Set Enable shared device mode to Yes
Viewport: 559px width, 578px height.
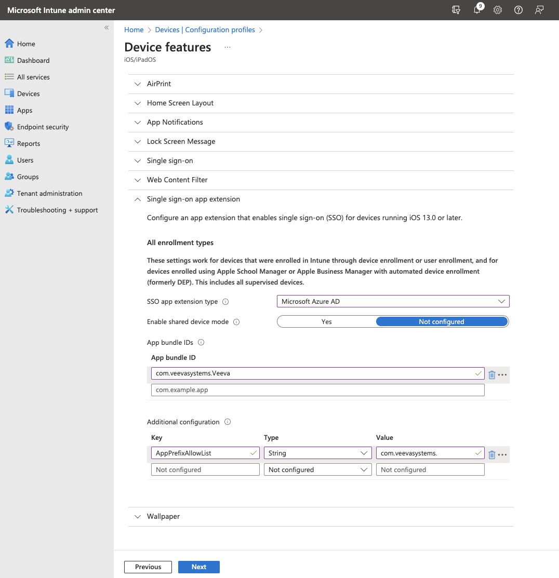326,322
